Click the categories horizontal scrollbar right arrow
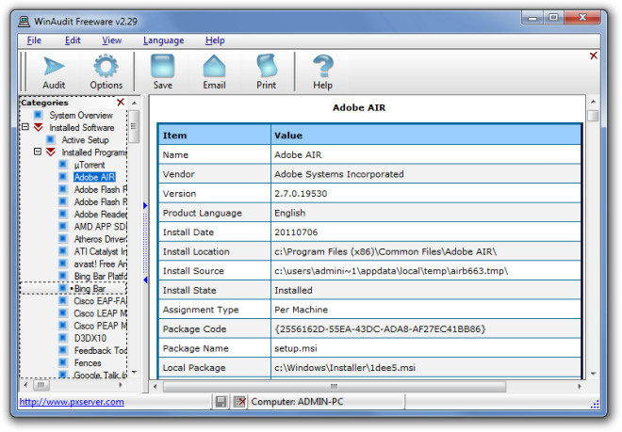 coord(121,385)
